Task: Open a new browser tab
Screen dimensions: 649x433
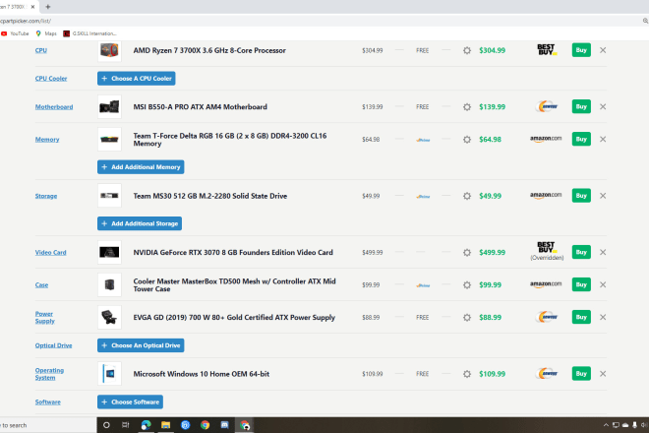Action: [x=48, y=7]
